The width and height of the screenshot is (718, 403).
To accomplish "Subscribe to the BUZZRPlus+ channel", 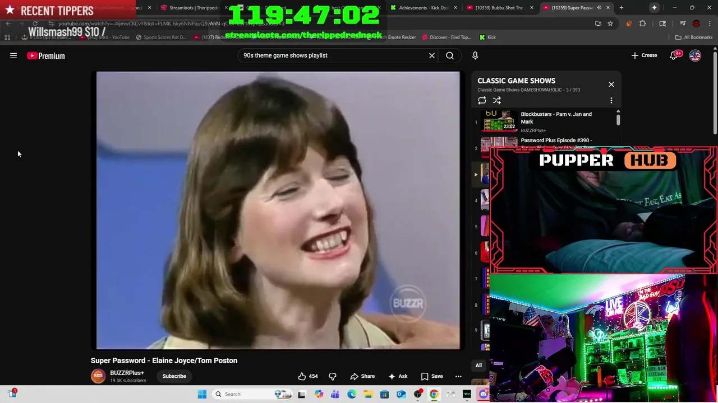I will click(x=174, y=376).
